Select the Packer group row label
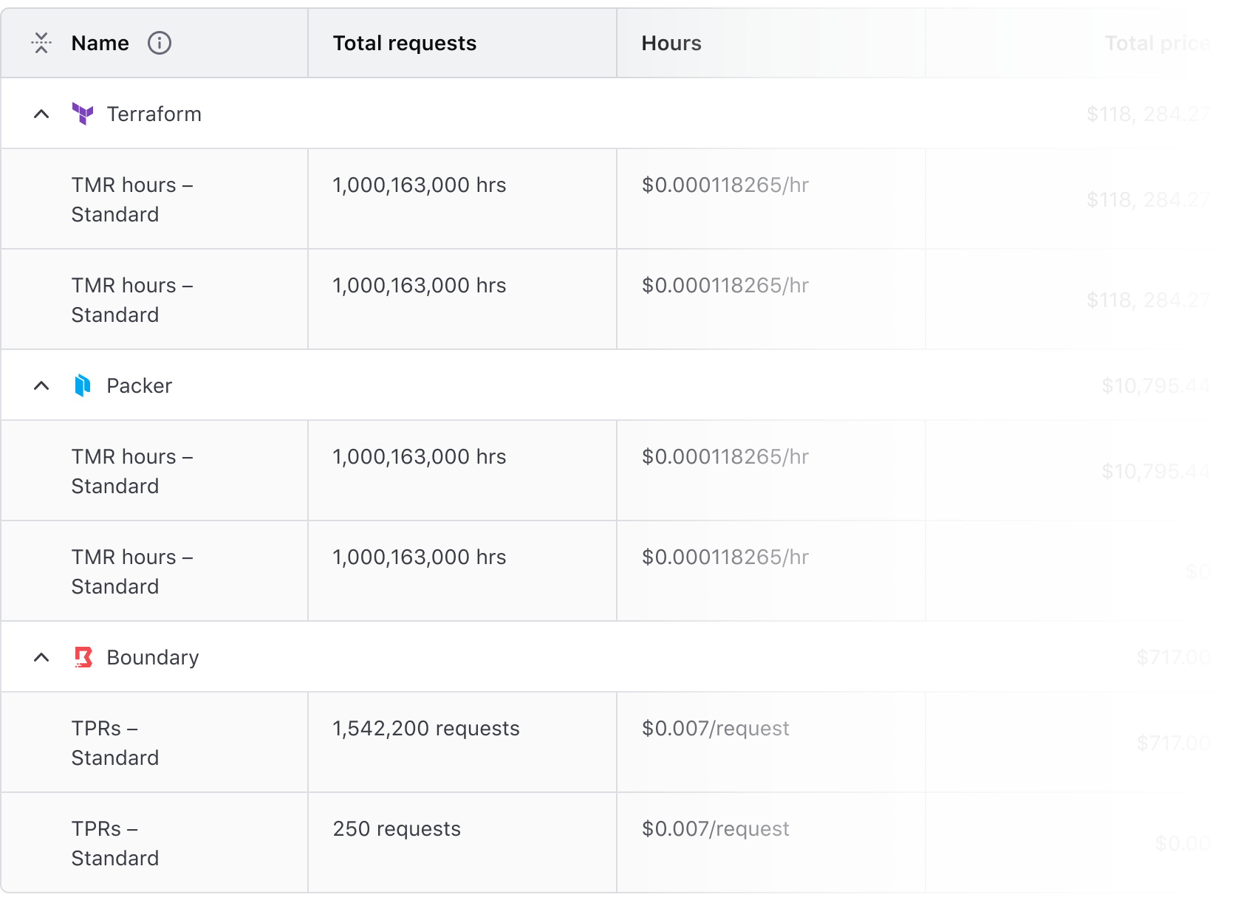The width and height of the screenshot is (1235, 900). 139,386
